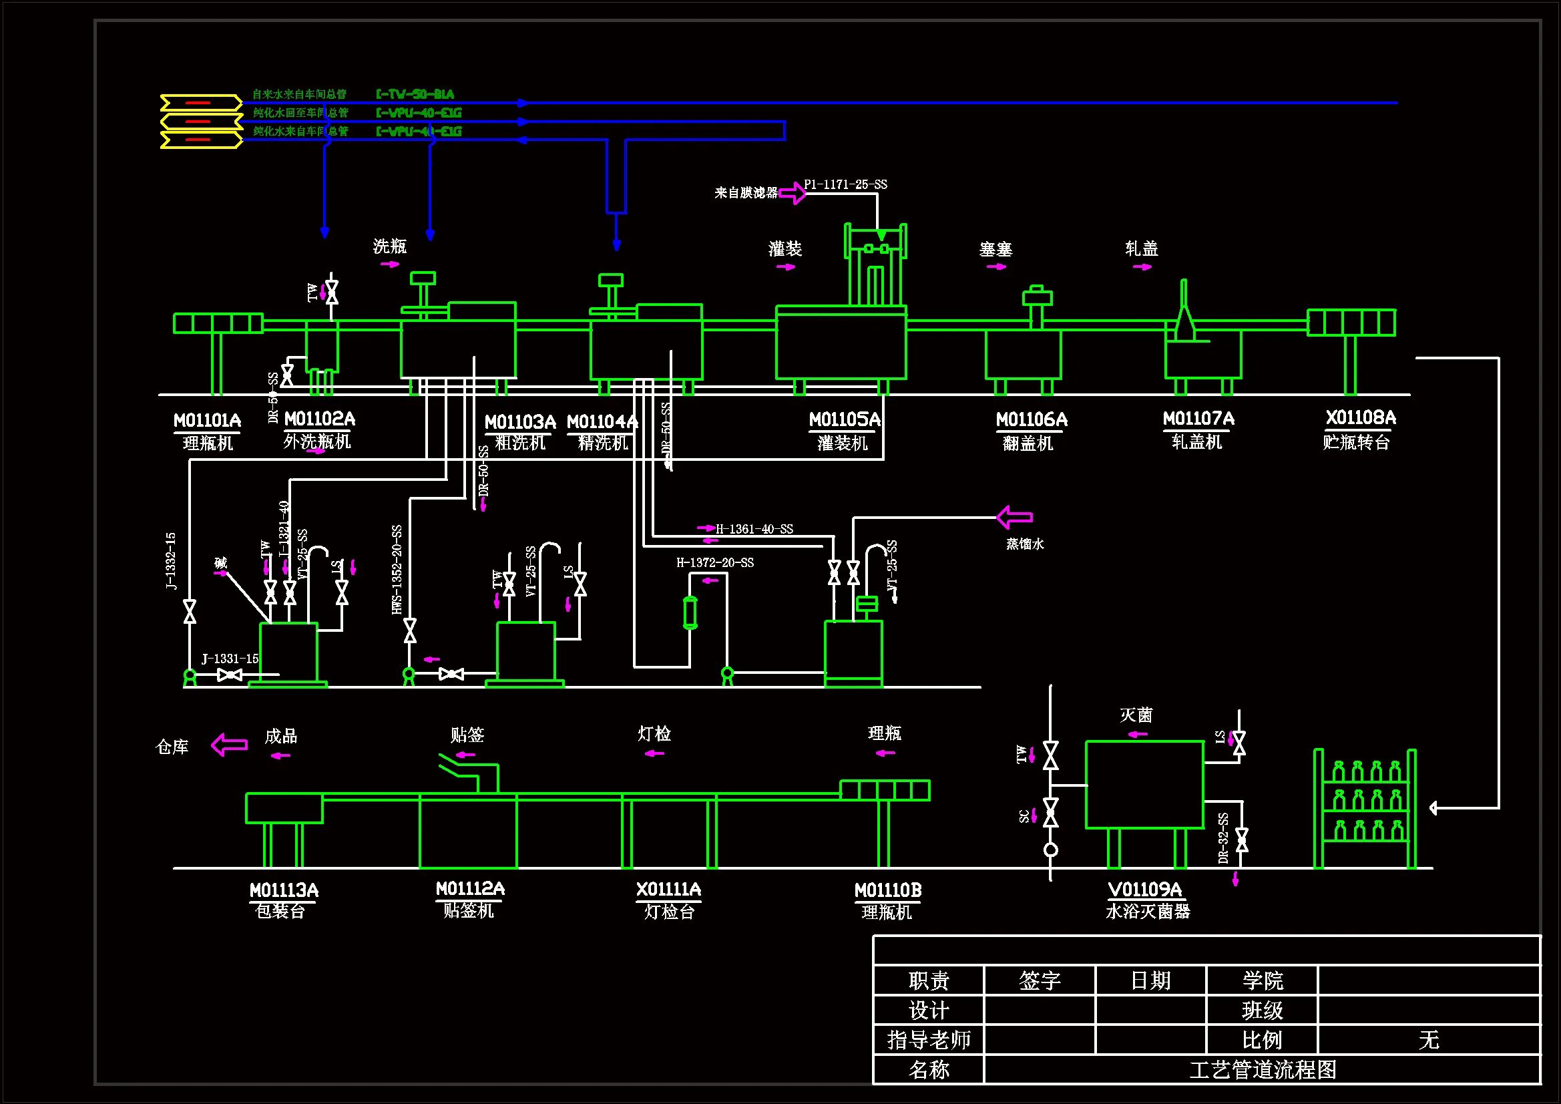Click the filter symbol under H-1372-20-SS
This screenshot has height=1104, width=1561.
coord(690,612)
